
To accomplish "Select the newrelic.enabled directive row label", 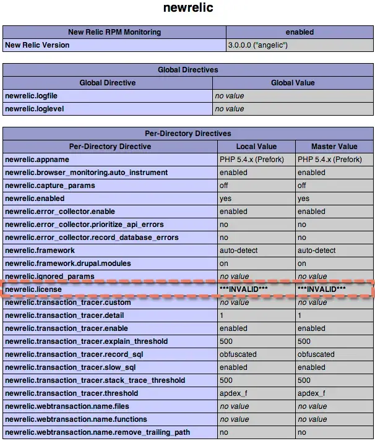I will point(34,199).
